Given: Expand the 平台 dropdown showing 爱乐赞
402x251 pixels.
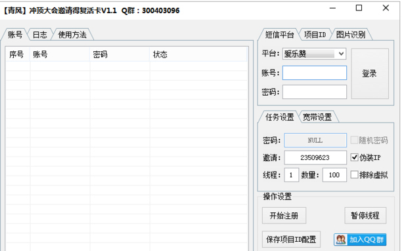Looking at the screenshot, I should pos(315,54).
